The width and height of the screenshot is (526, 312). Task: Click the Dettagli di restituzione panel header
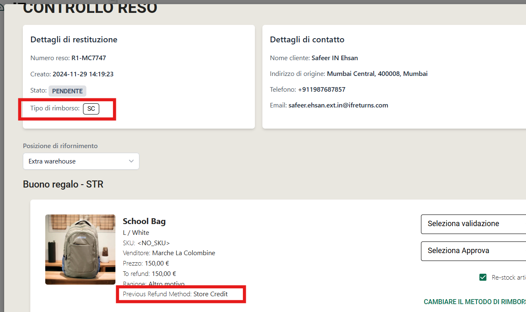(74, 39)
